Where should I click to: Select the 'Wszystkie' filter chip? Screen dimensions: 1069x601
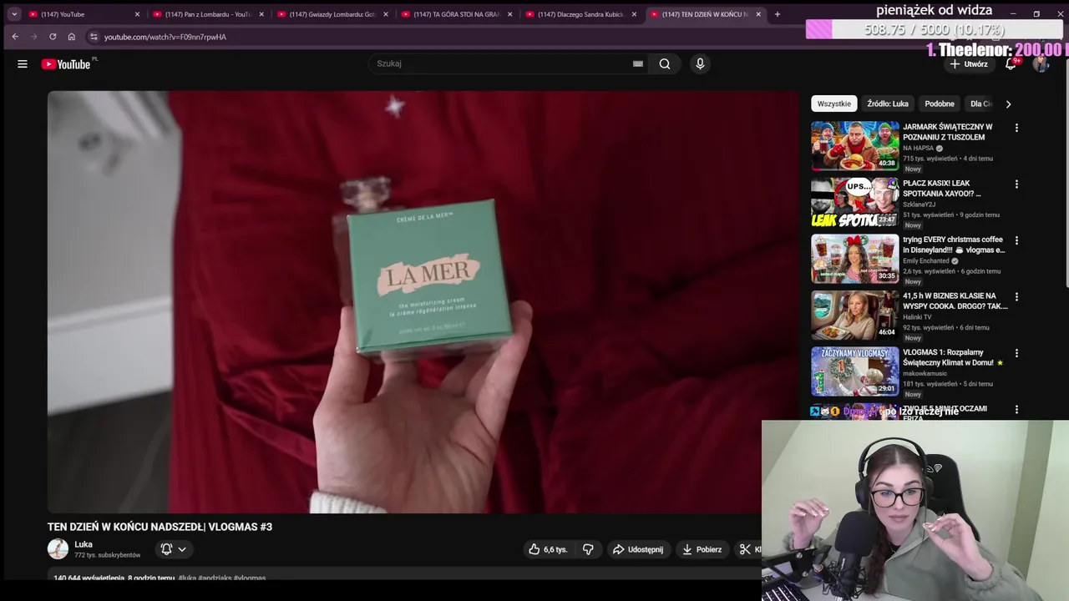[834, 104]
